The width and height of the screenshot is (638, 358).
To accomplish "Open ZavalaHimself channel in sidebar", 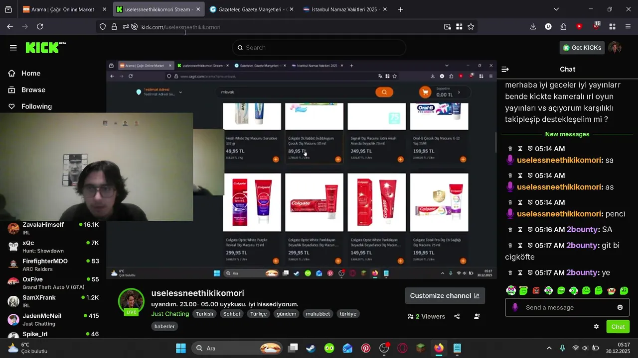I will (x=53, y=229).
